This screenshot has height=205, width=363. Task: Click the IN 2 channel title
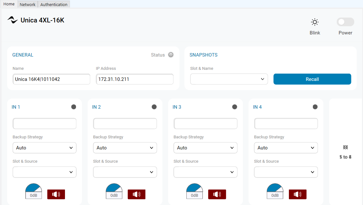point(96,107)
